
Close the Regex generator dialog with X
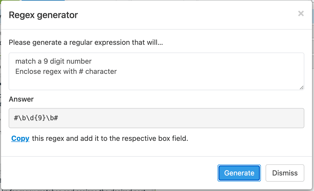pos(301,14)
